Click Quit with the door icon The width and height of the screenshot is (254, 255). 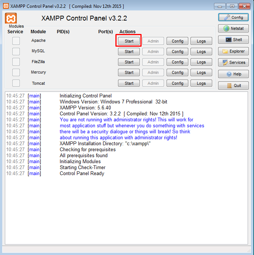tap(233, 85)
